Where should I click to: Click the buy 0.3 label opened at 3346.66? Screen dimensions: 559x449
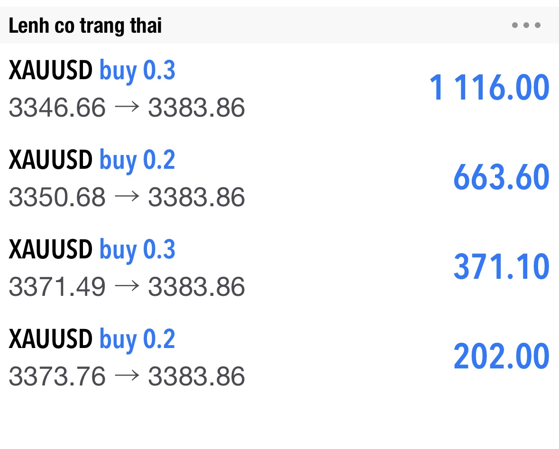point(137,71)
